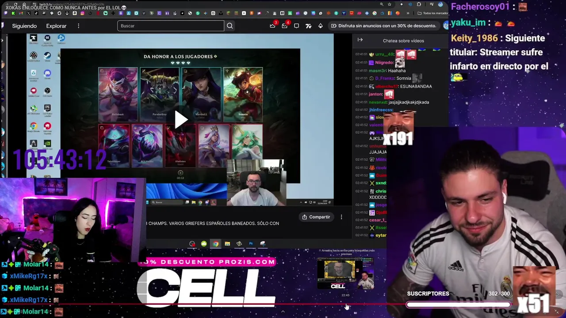Open chat user Niigredo profile
The height and width of the screenshot is (318, 566).
coord(384,63)
